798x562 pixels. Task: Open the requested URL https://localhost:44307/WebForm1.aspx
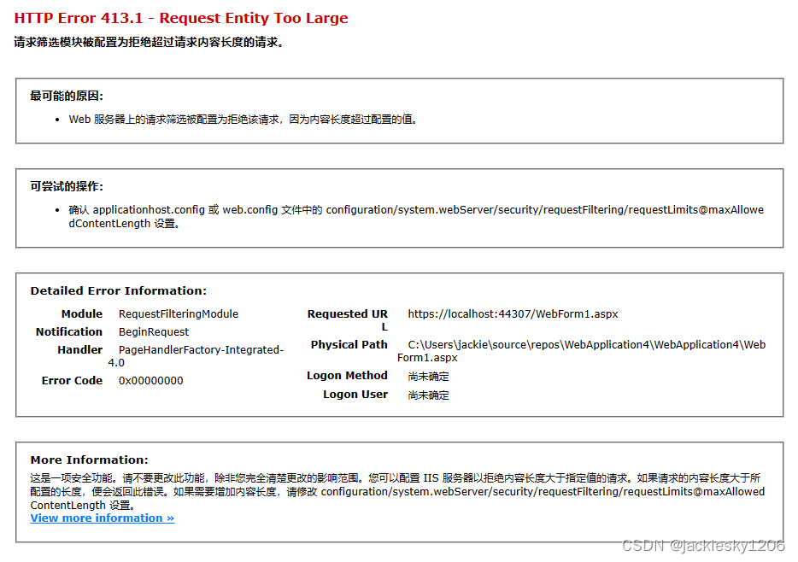click(x=512, y=313)
